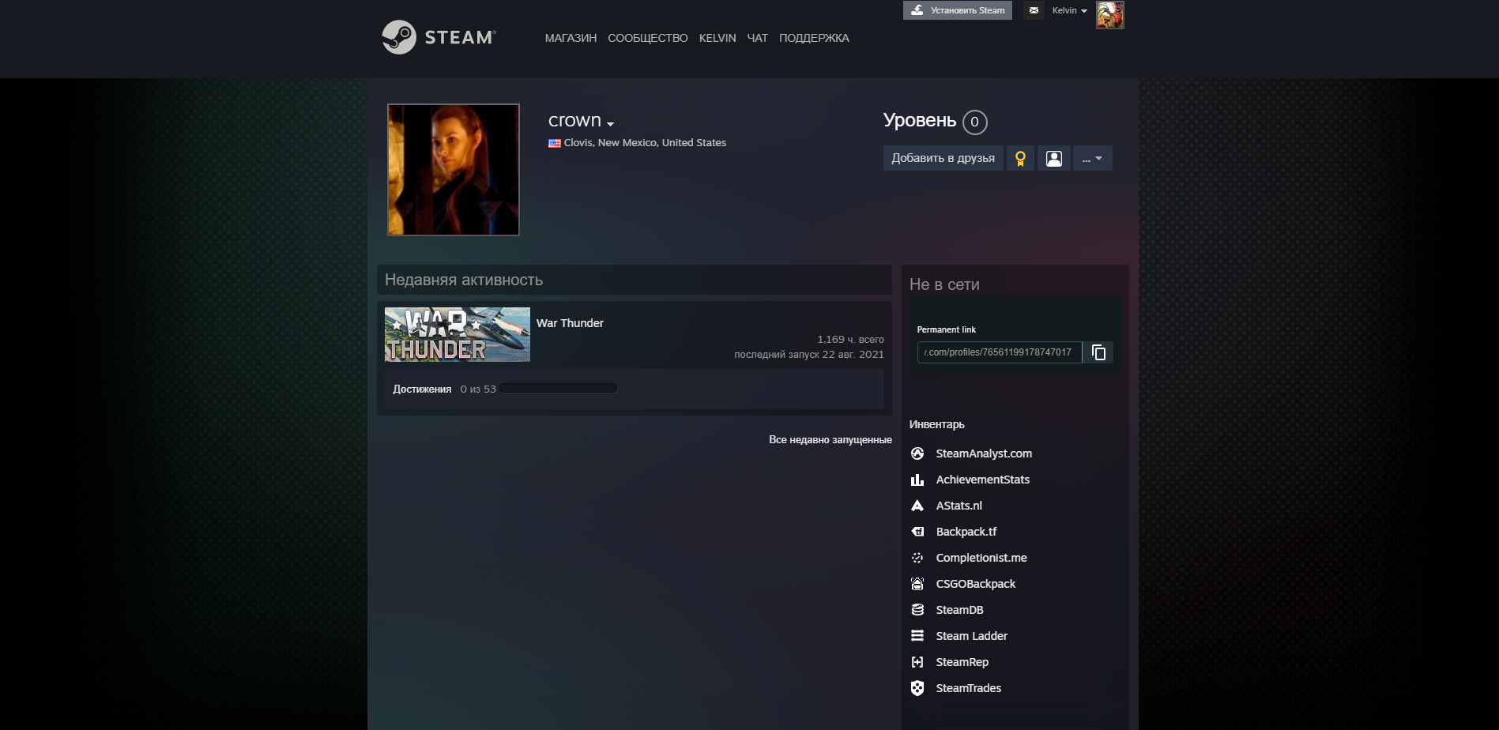Click the Steam logo in the header

[439, 37]
